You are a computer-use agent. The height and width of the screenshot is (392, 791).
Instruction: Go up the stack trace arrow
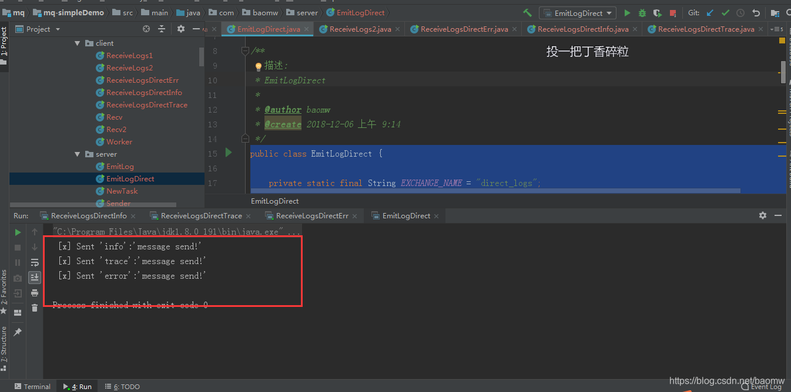pos(35,232)
